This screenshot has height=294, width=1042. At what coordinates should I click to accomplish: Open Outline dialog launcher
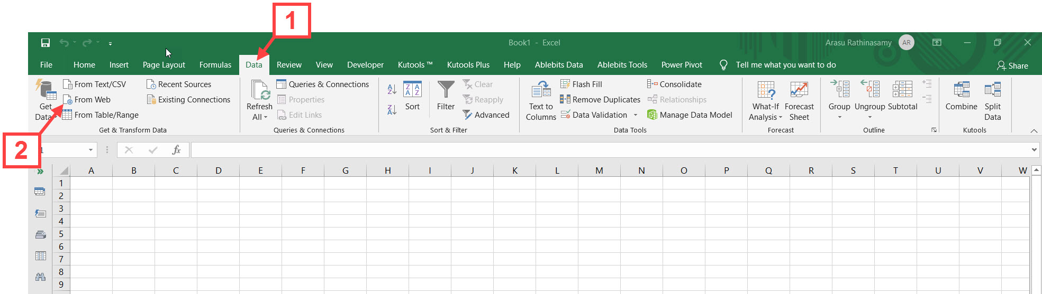[934, 130]
